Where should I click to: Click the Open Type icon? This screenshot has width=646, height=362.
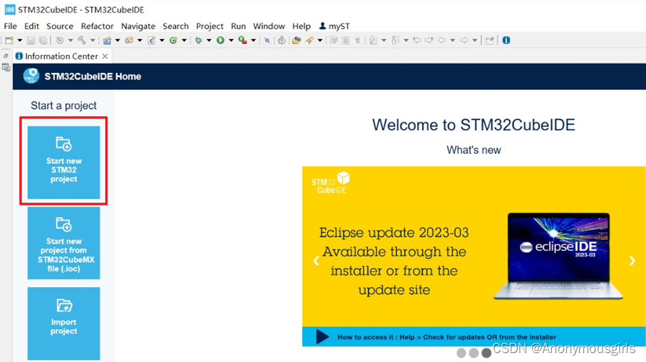coord(281,41)
